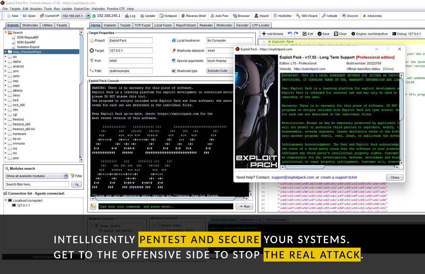Click the Open folder toolbar button
This screenshot has width=425, height=274.
(x=29, y=16)
